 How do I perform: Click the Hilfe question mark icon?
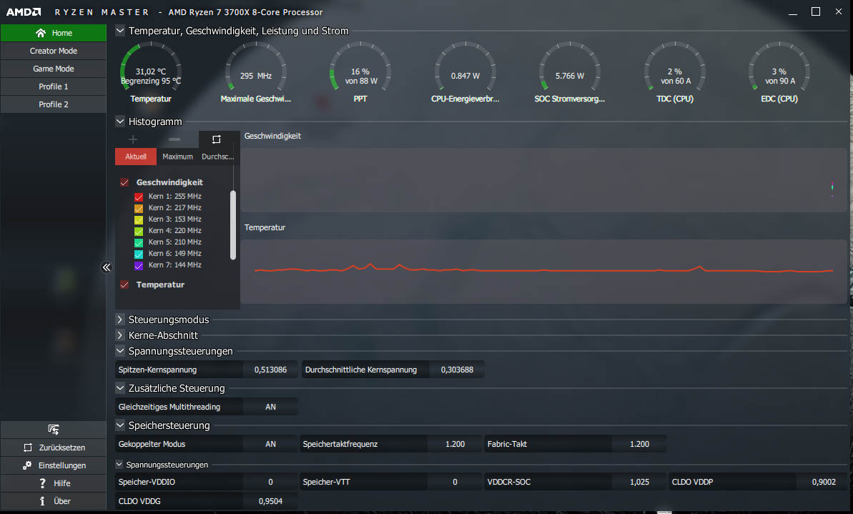pos(42,483)
